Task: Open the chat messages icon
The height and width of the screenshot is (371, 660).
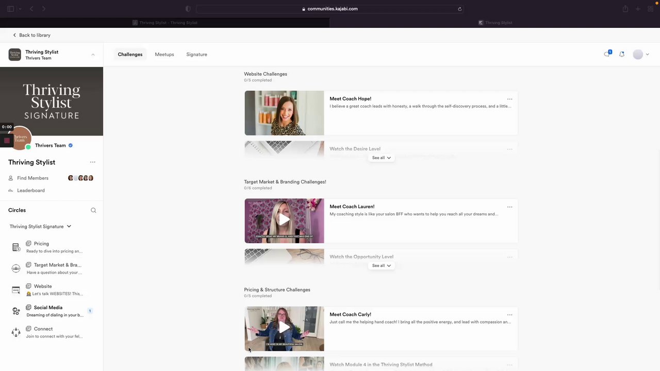Action: click(x=607, y=54)
